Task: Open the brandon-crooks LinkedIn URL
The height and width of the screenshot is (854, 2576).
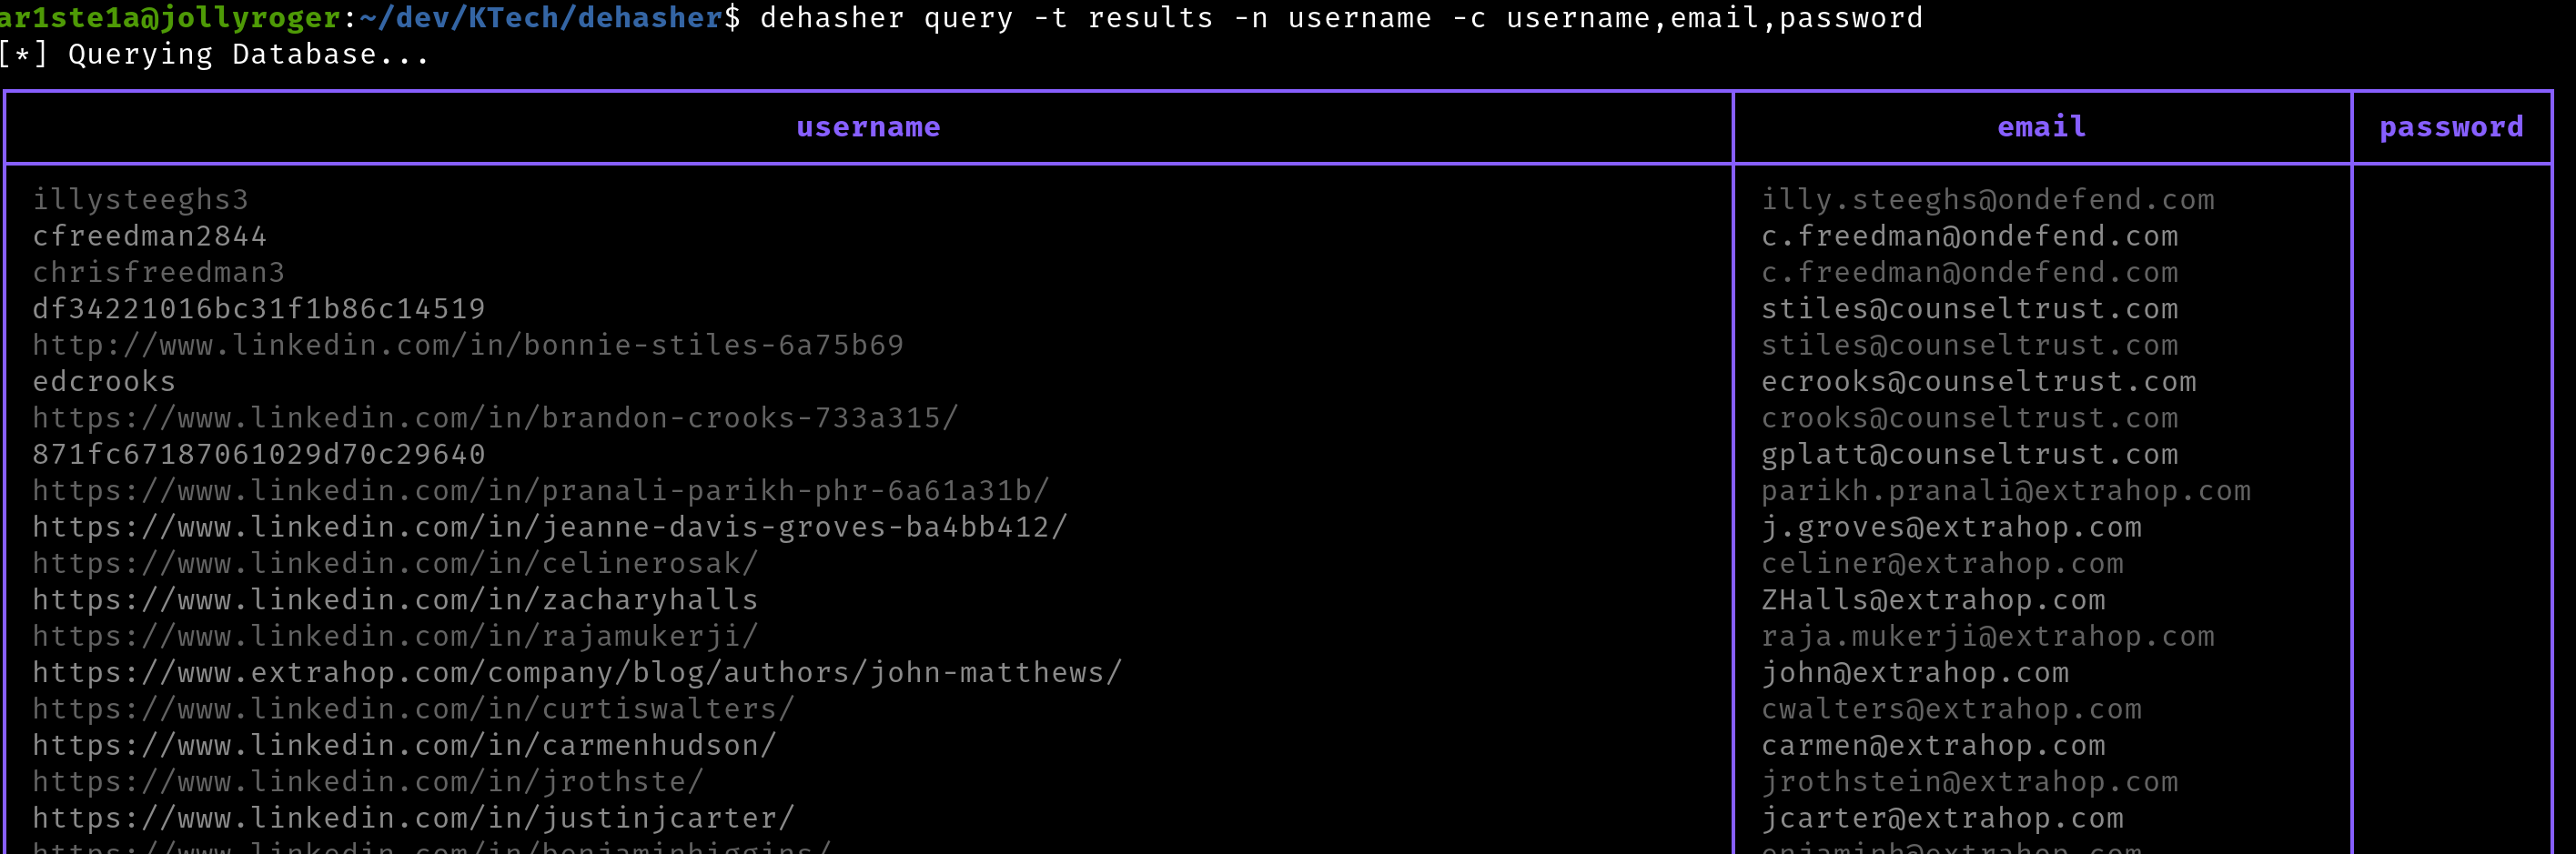Action: coord(496,418)
